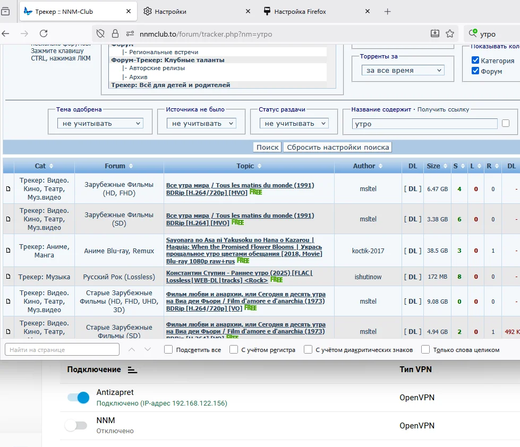Go back using the browser back arrow
520x447 pixels.
pos(5,33)
